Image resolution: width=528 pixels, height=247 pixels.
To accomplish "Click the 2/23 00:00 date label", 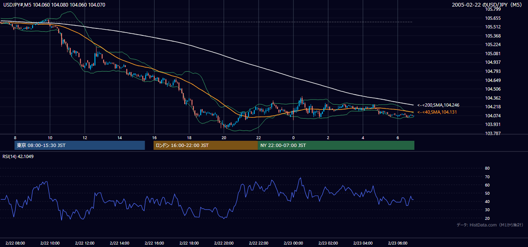I will coord(293,243).
